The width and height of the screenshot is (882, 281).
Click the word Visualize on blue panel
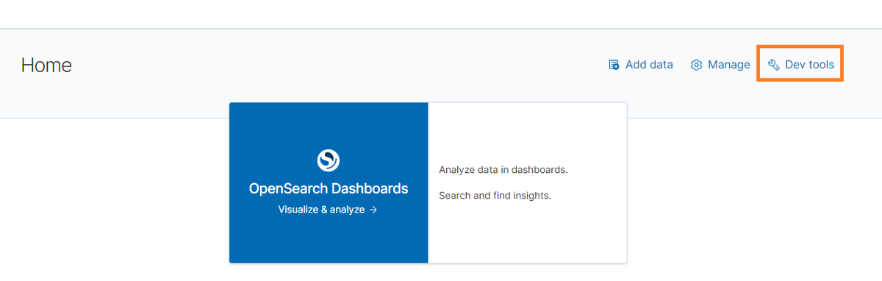pyautogui.click(x=300, y=210)
